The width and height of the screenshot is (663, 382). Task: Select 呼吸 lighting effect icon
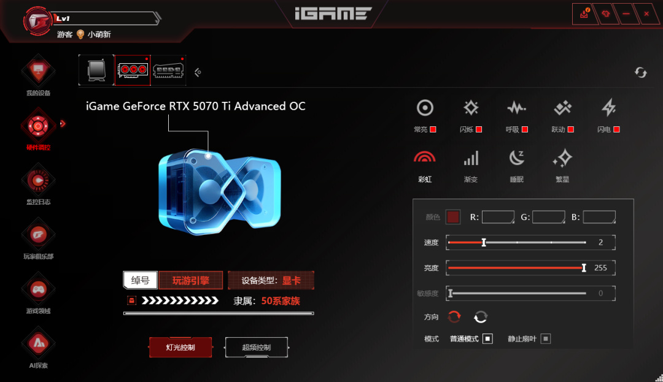(516, 108)
